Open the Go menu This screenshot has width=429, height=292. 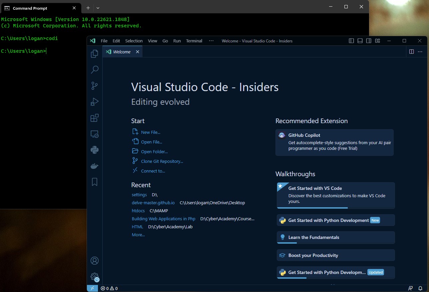(x=165, y=41)
